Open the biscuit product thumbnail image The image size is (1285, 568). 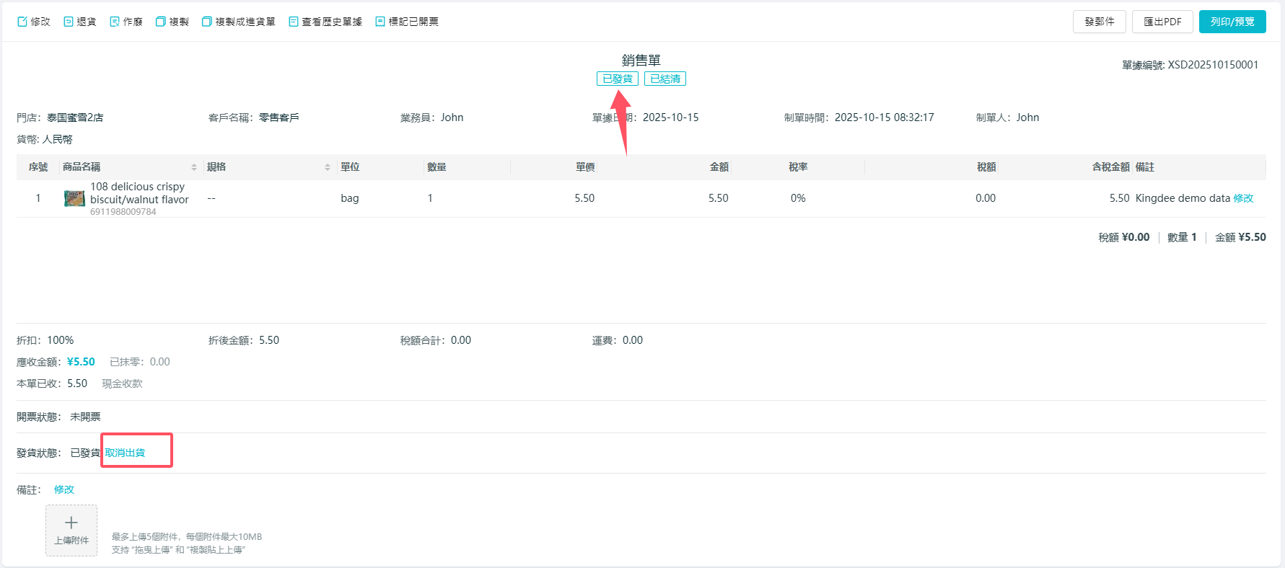point(74,198)
